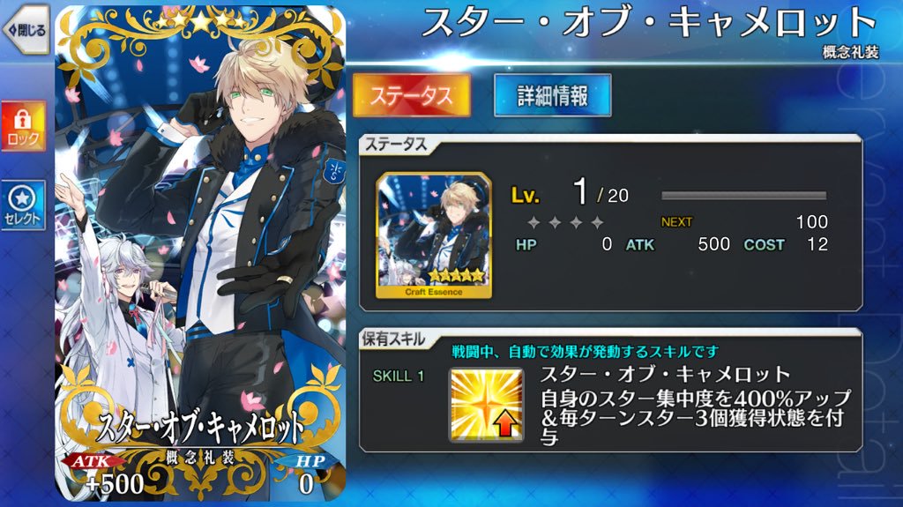903x507 pixels.
Task: Tap the star-up skill icon
Action: pyautogui.click(x=486, y=405)
